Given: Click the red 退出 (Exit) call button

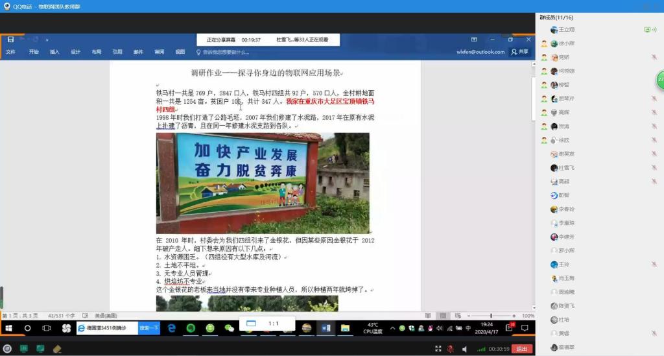Looking at the screenshot, I should point(521,349).
